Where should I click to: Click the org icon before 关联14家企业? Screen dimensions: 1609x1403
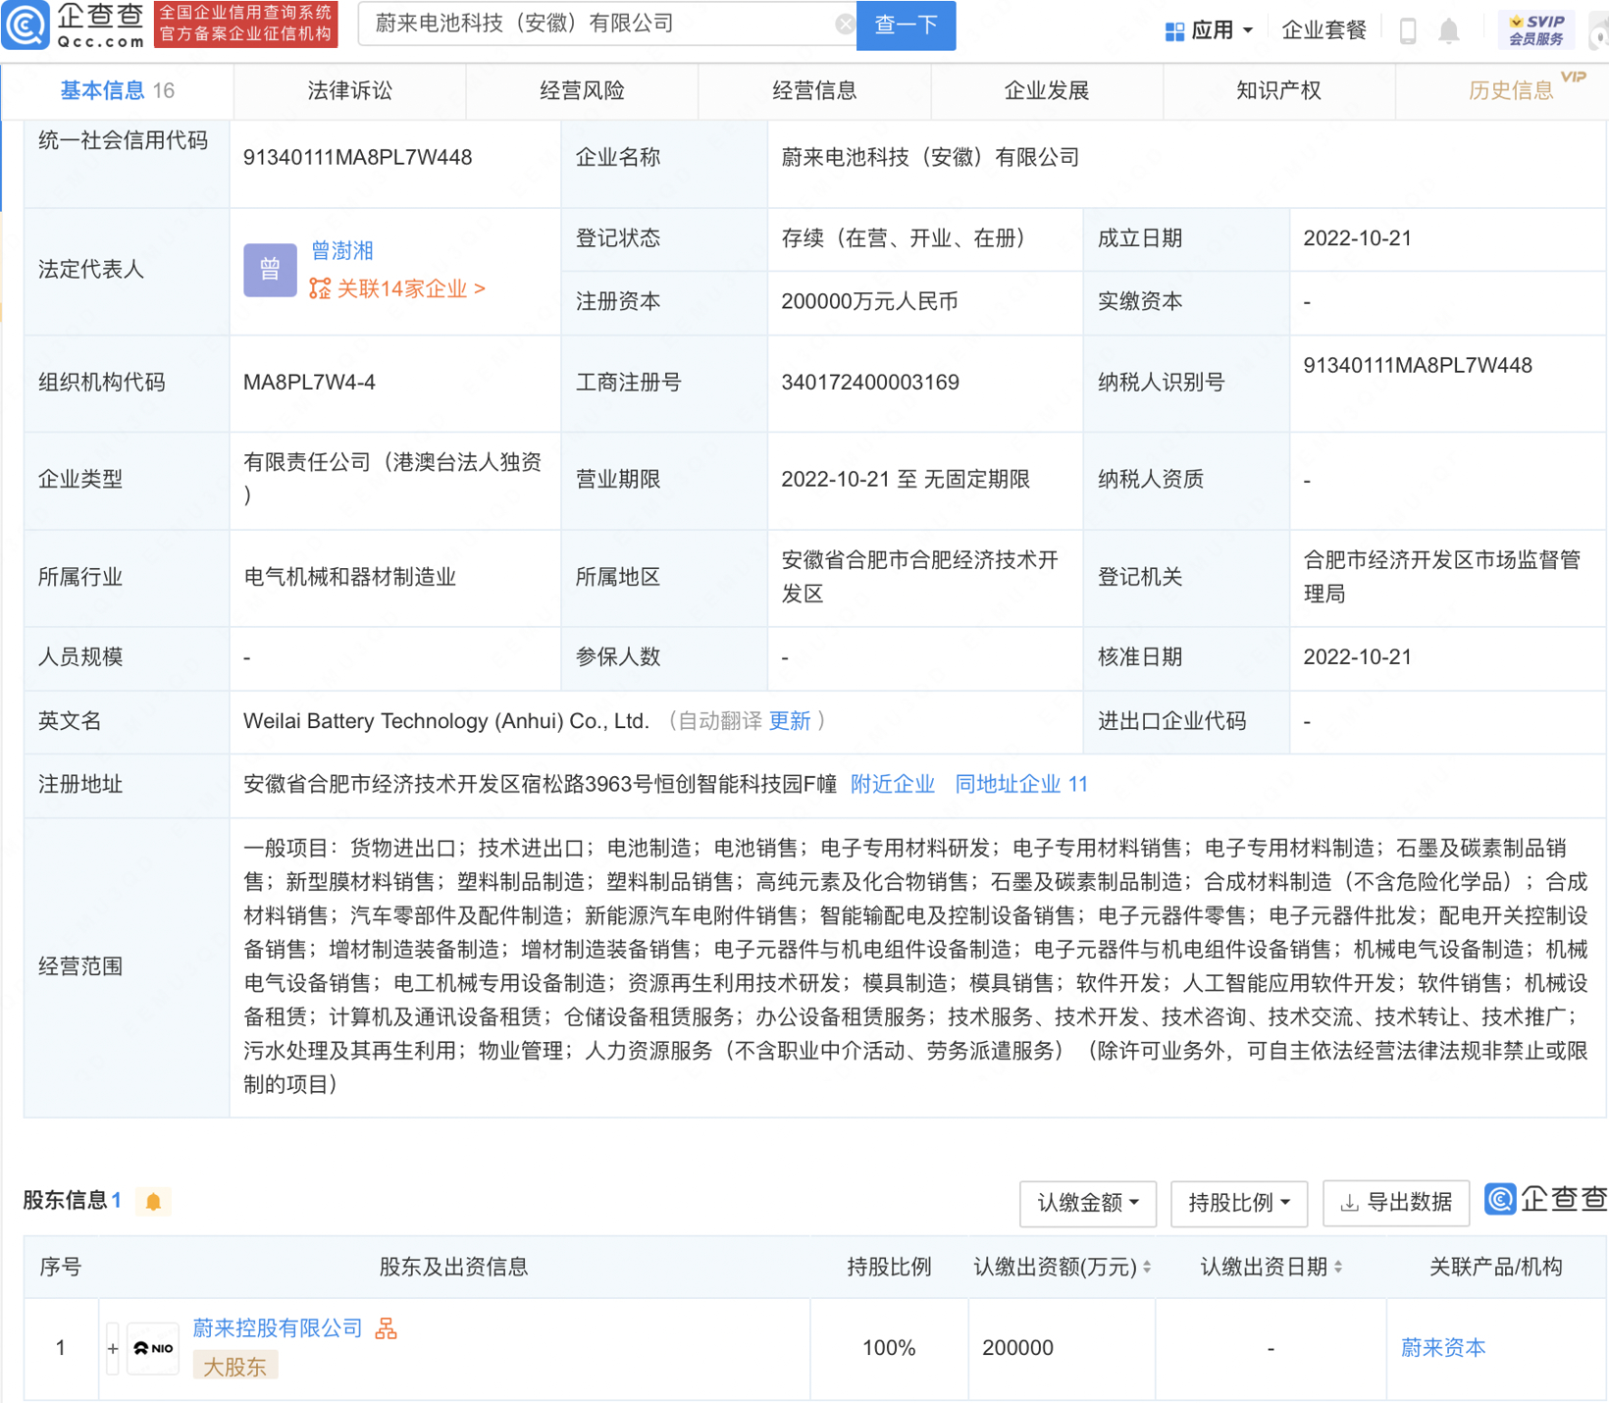(317, 289)
